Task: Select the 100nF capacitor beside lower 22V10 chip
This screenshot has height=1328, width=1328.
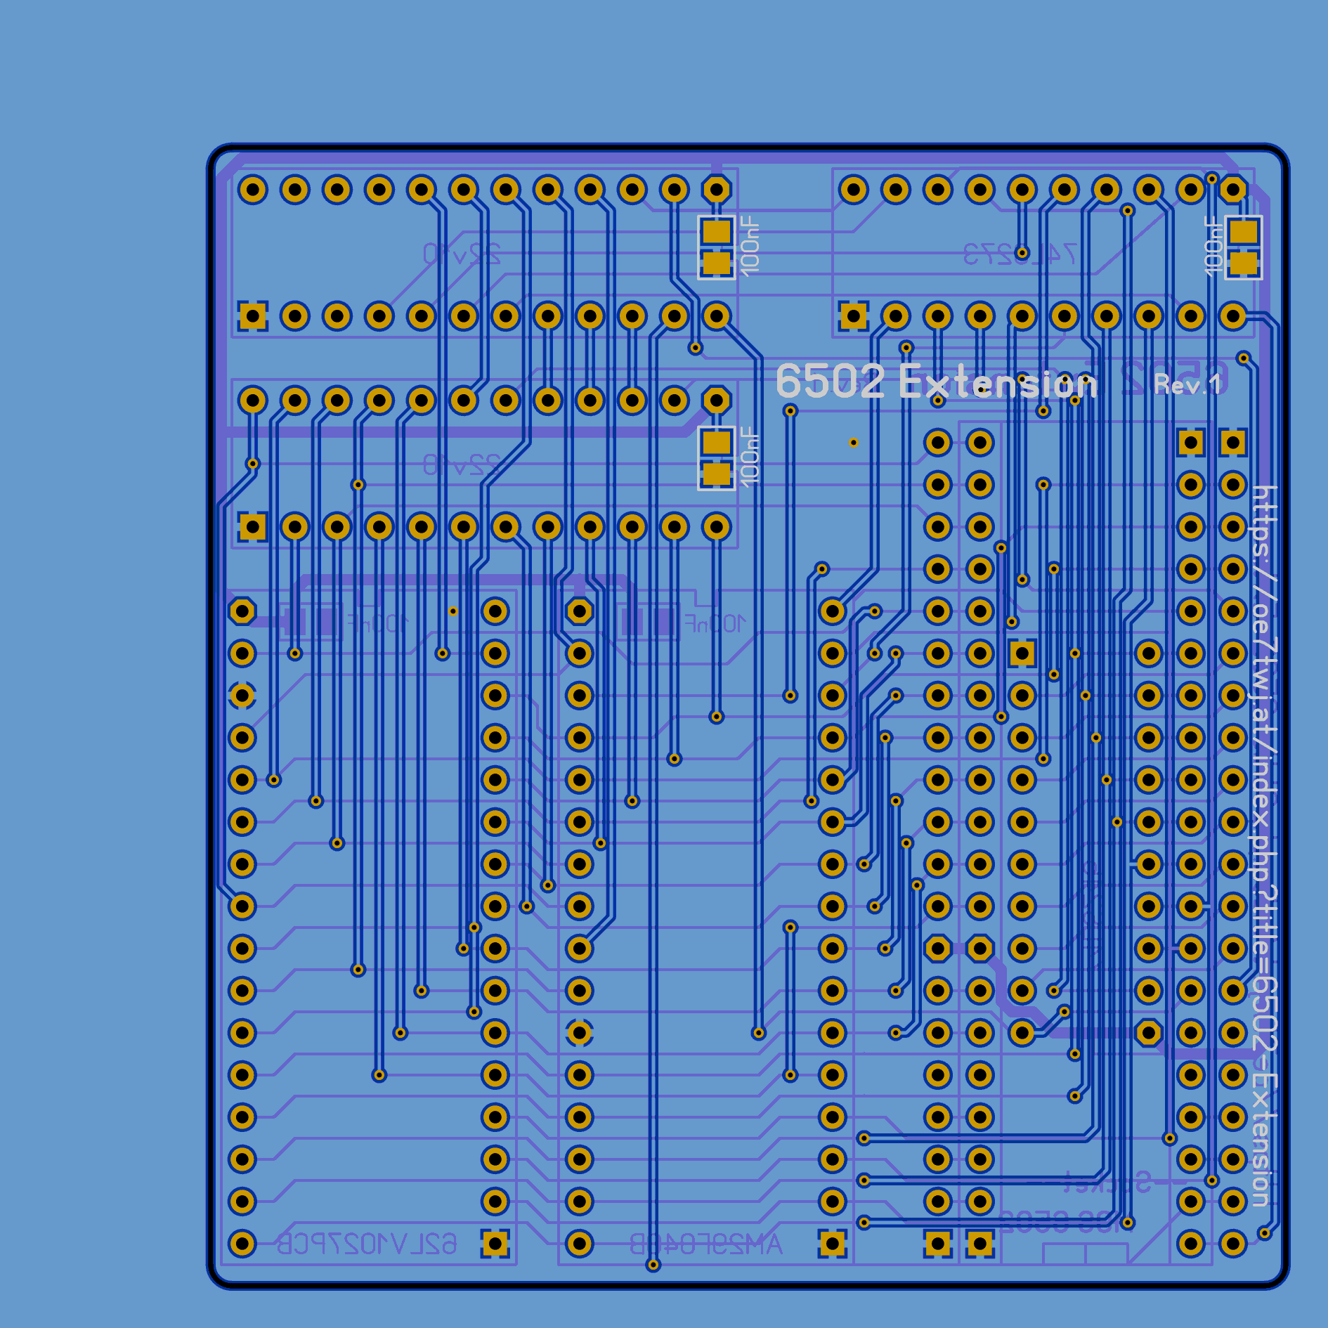Action: [x=717, y=458]
